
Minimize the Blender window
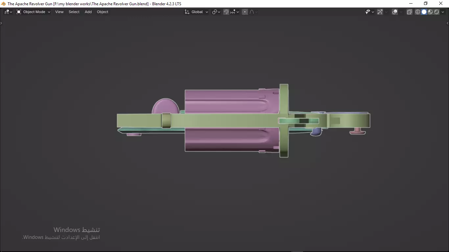[x=411, y=4]
